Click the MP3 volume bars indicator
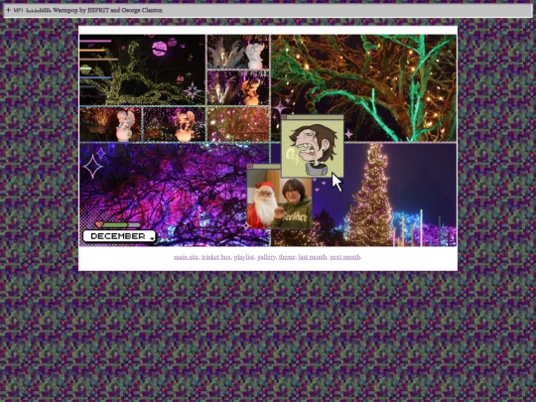Image resolution: width=536 pixels, height=402 pixels. coord(39,10)
